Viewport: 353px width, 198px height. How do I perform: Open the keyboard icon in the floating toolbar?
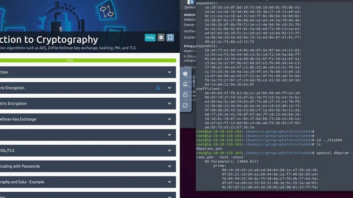point(185,84)
